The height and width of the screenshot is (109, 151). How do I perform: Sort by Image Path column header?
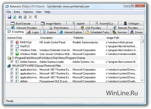point(122,38)
